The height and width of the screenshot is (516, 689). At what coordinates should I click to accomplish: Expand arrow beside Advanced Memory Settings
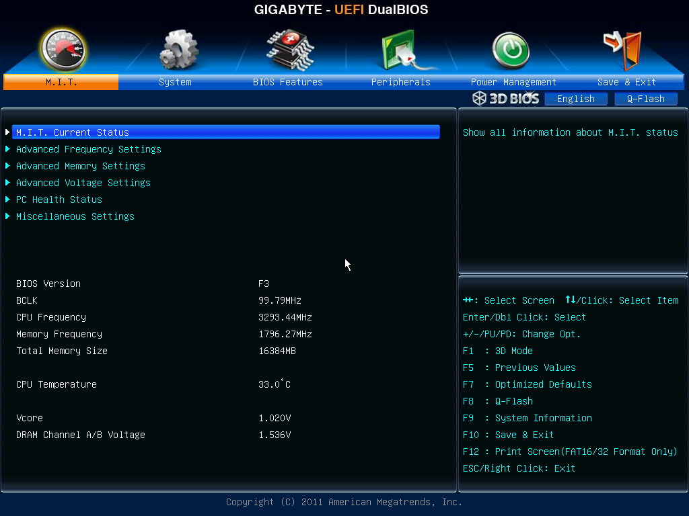pos(7,166)
